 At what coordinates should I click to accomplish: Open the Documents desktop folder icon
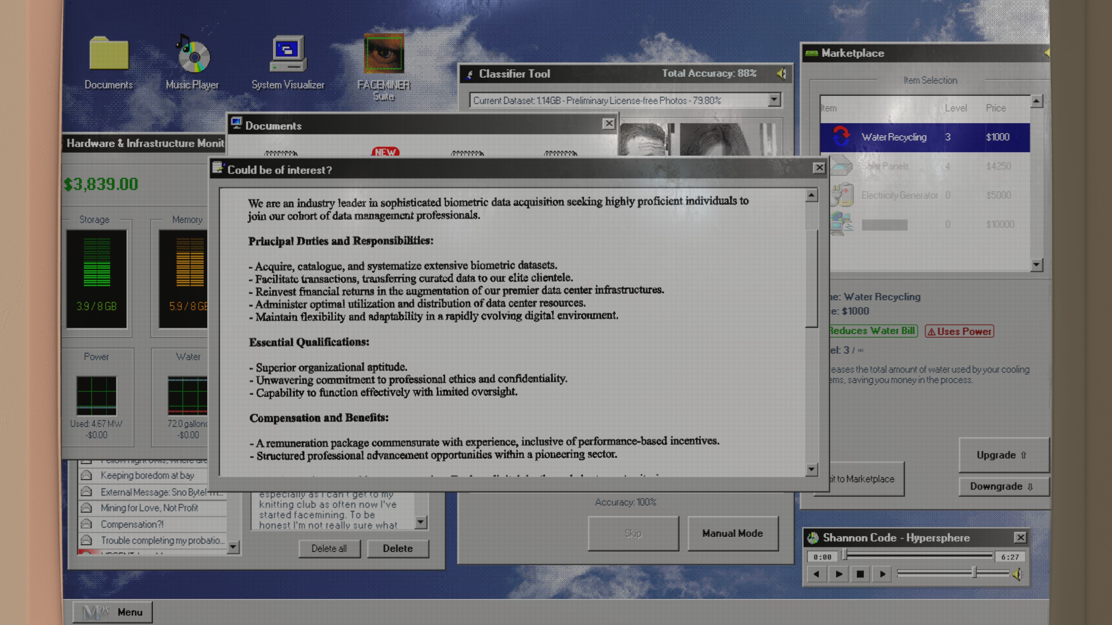pyautogui.click(x=109, y=54)
